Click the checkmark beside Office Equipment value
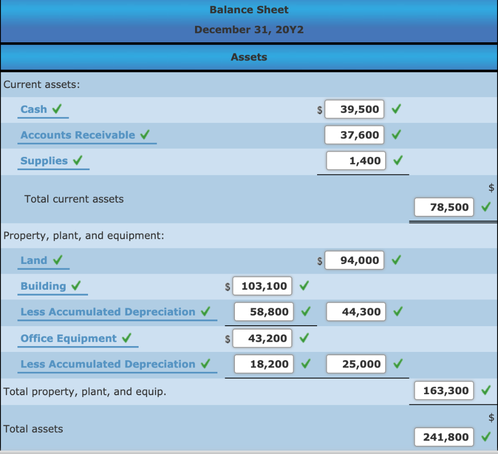This screenshot has height=454, width=498. (304, 338)
